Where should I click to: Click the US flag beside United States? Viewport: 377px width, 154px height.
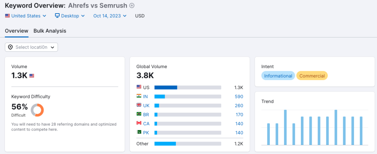[x=7, y=16]
